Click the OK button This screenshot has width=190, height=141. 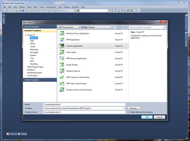pyautogui.click(x=147, y=117)
